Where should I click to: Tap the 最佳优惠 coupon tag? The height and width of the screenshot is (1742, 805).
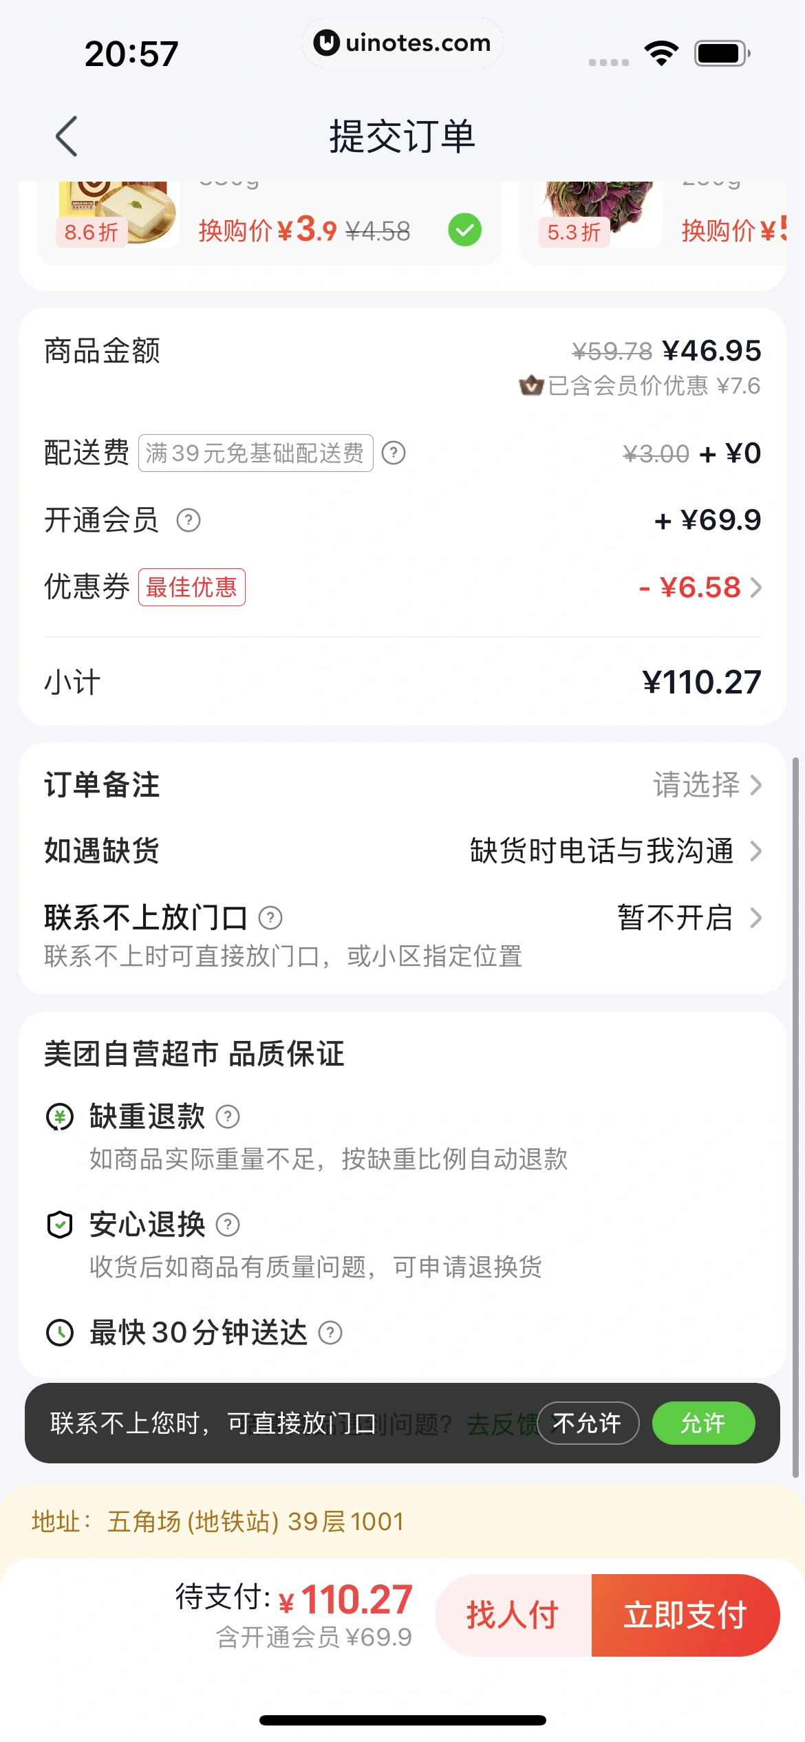pyautogui.click(x=192, y=588)
